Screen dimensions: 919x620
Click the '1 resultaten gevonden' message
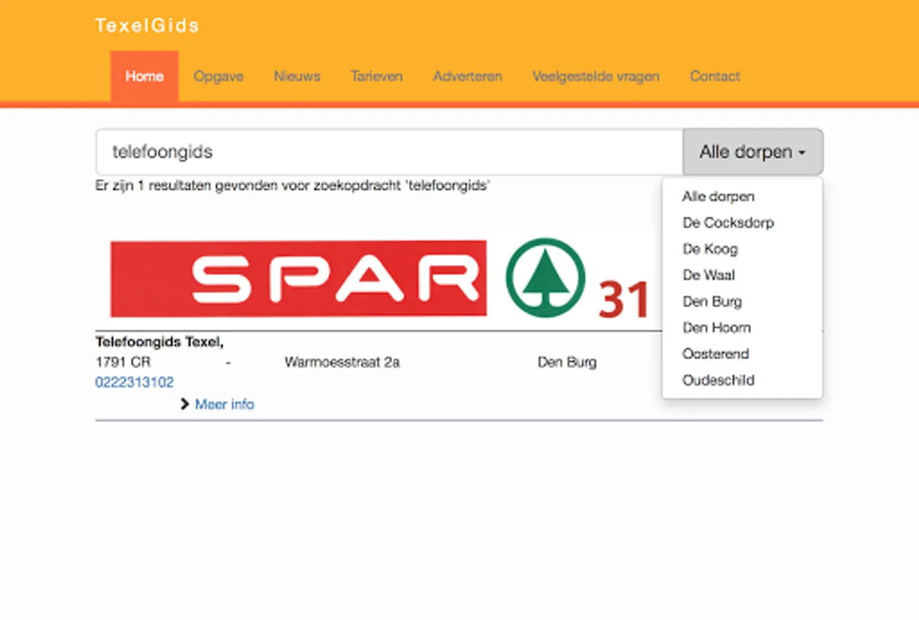pos(293,185)
